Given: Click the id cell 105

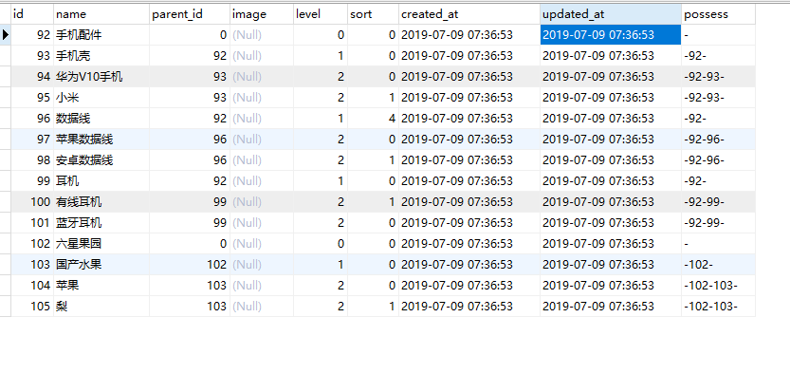Looking at the screenshot, I should click(32, 307).
